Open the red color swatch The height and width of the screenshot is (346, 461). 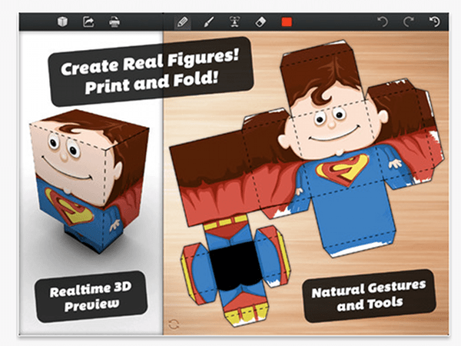coord(287,22)
